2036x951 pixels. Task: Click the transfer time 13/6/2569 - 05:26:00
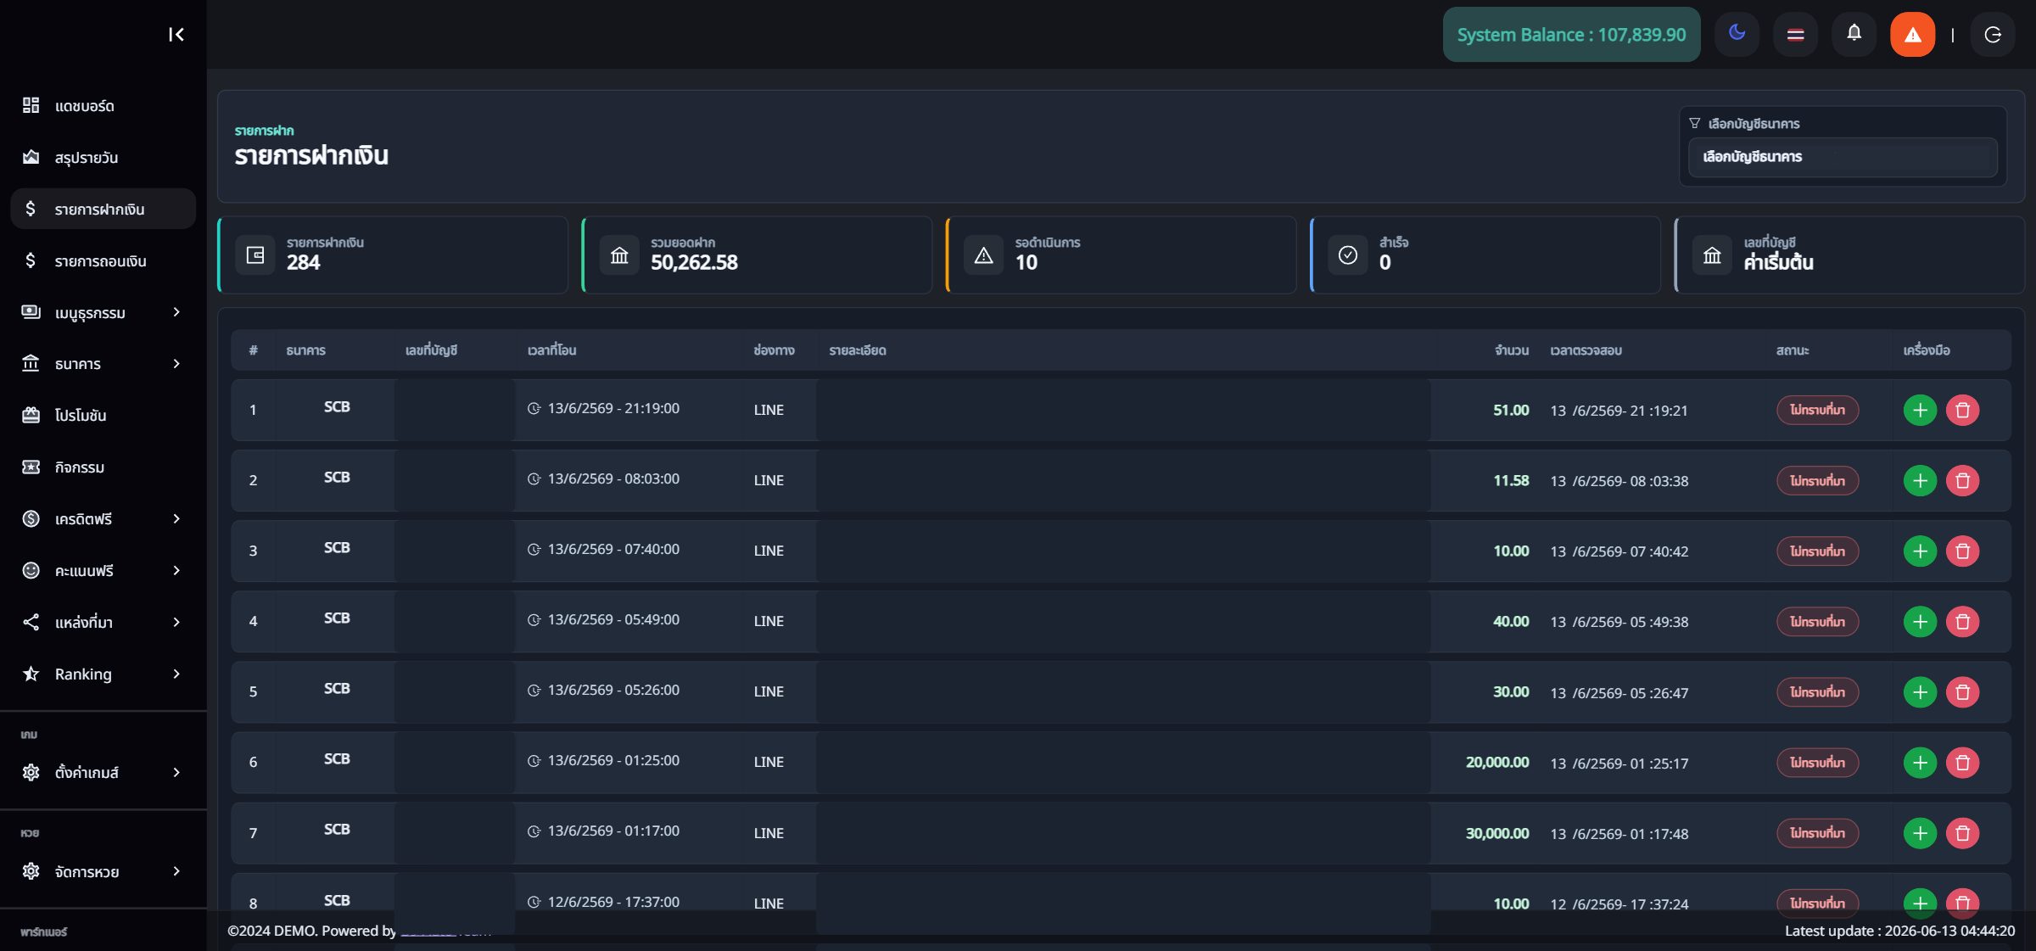(x=613, y=691)
